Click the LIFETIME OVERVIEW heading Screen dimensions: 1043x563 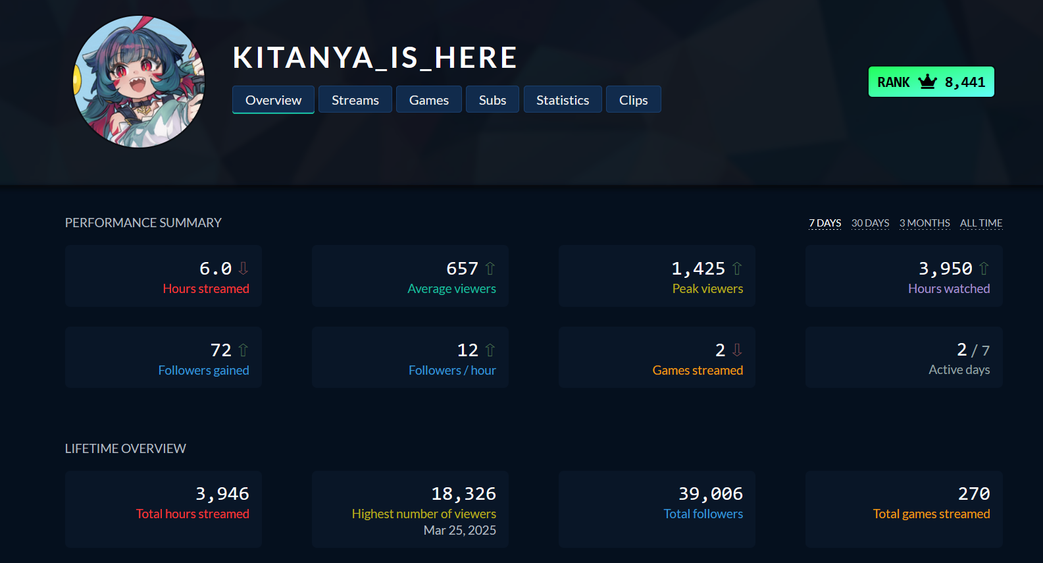126,448
